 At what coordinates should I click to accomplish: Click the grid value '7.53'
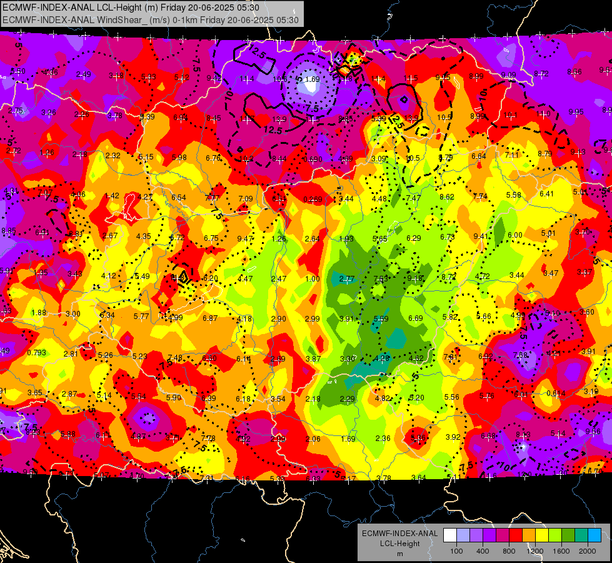pos(381,279)
